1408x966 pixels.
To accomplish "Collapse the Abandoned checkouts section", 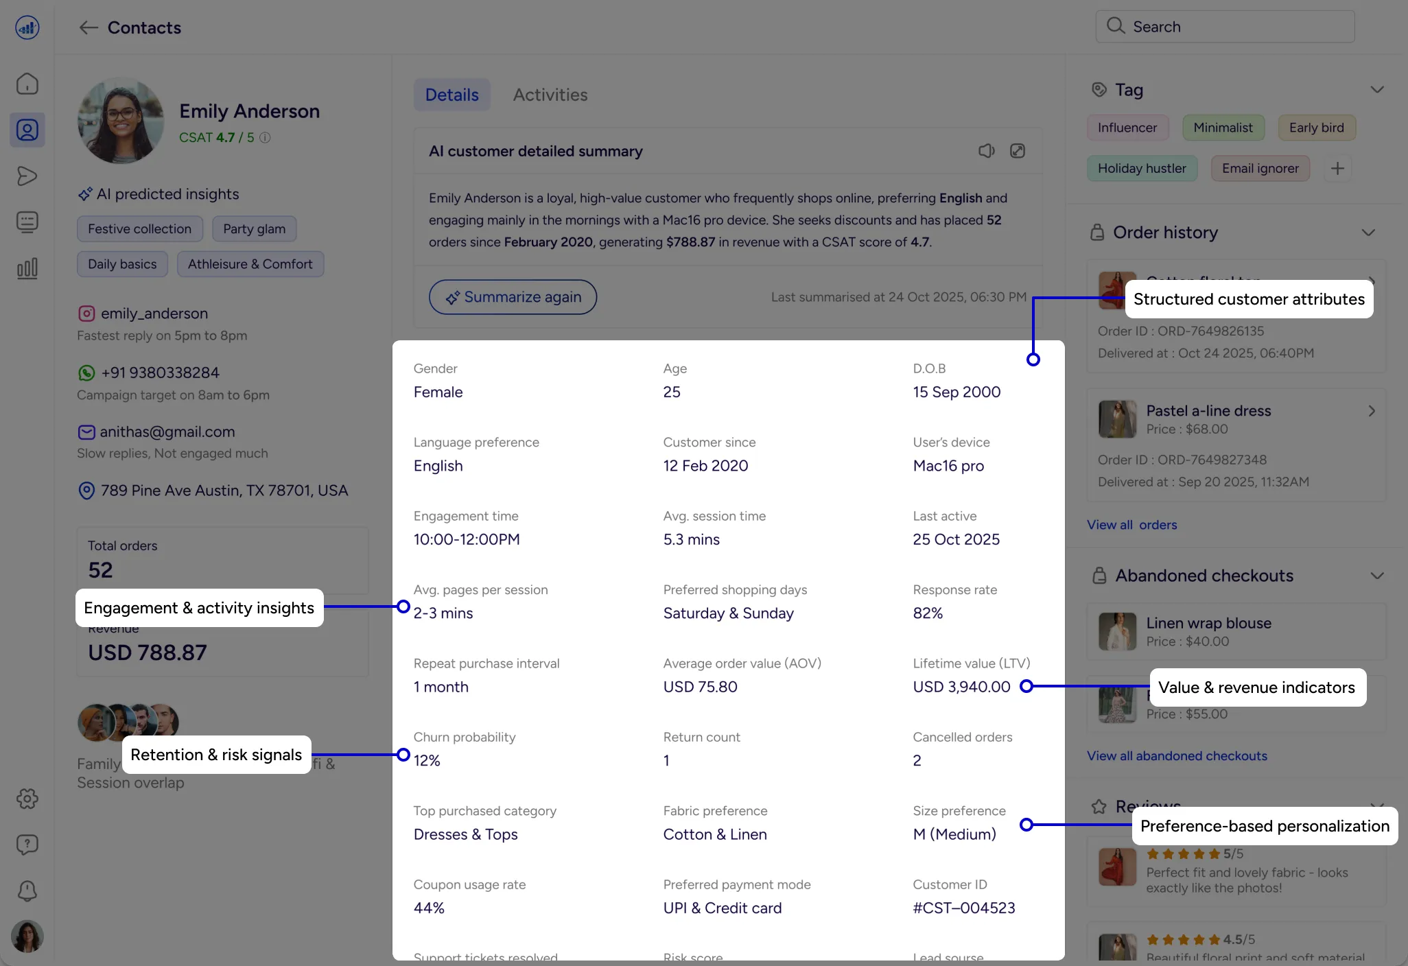I will pyautogui.click(x=1376, y=576).
